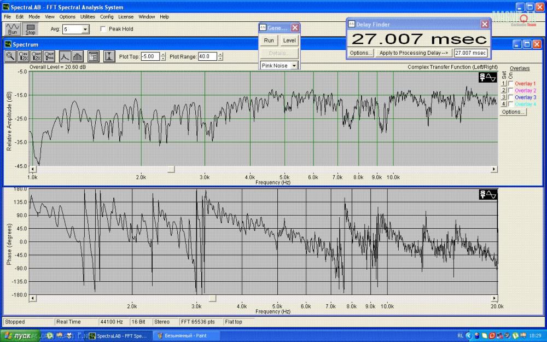Open the Avg value dropdown
Image resolution: width=547 pixels, height=342 pixels.
tap(85, 29)
